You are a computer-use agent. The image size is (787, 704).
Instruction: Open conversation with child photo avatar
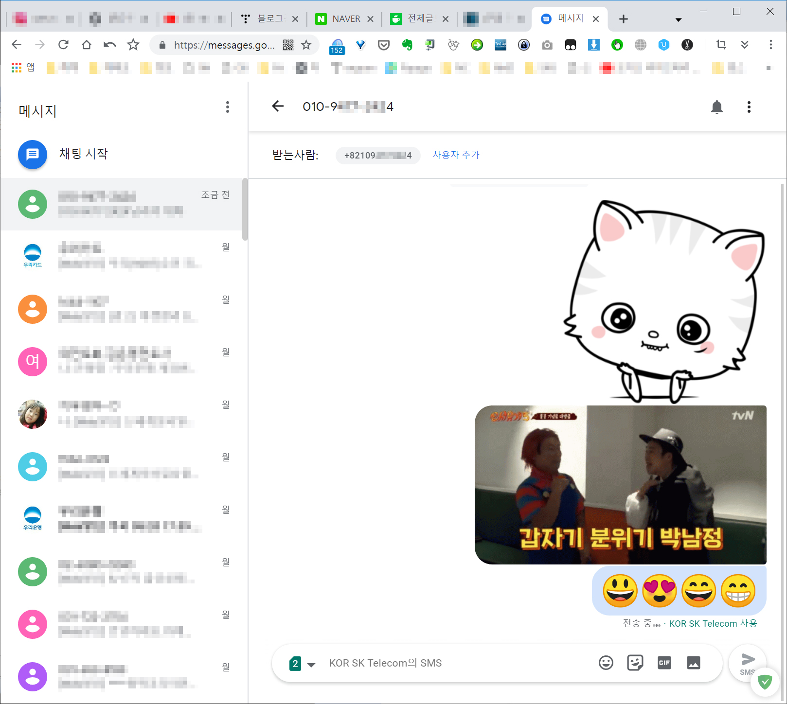click(122, 414)
